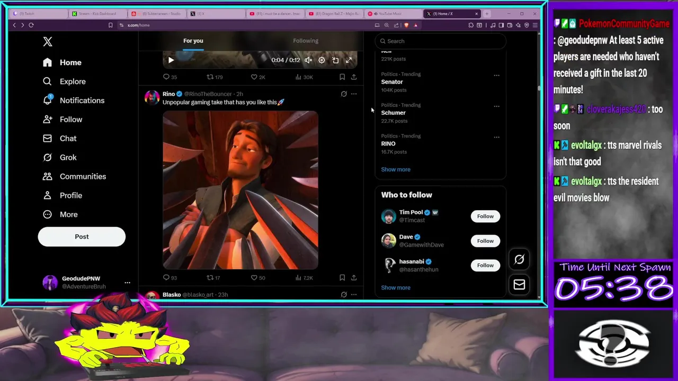Open options for Schumer trending topic
This screenshot has height=381, width=678.
(x=496, y=106)
